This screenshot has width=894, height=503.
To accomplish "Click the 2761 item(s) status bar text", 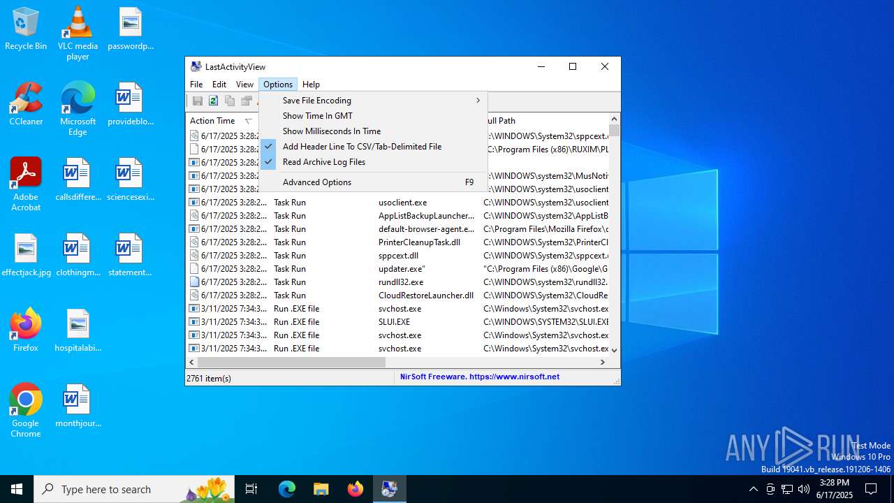I will (208, 378).
